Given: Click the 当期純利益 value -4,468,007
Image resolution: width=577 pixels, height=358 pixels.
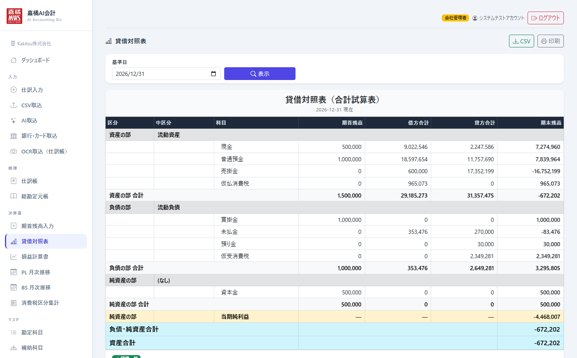Looking at the screenshot, I should 547,317.
